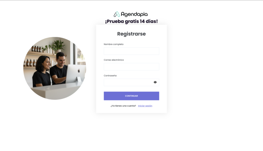Viewport: 263px width, 151px height.
Task: Open the Iniciar sesión link
Action: pyautogui.click(x=145, y=106)
